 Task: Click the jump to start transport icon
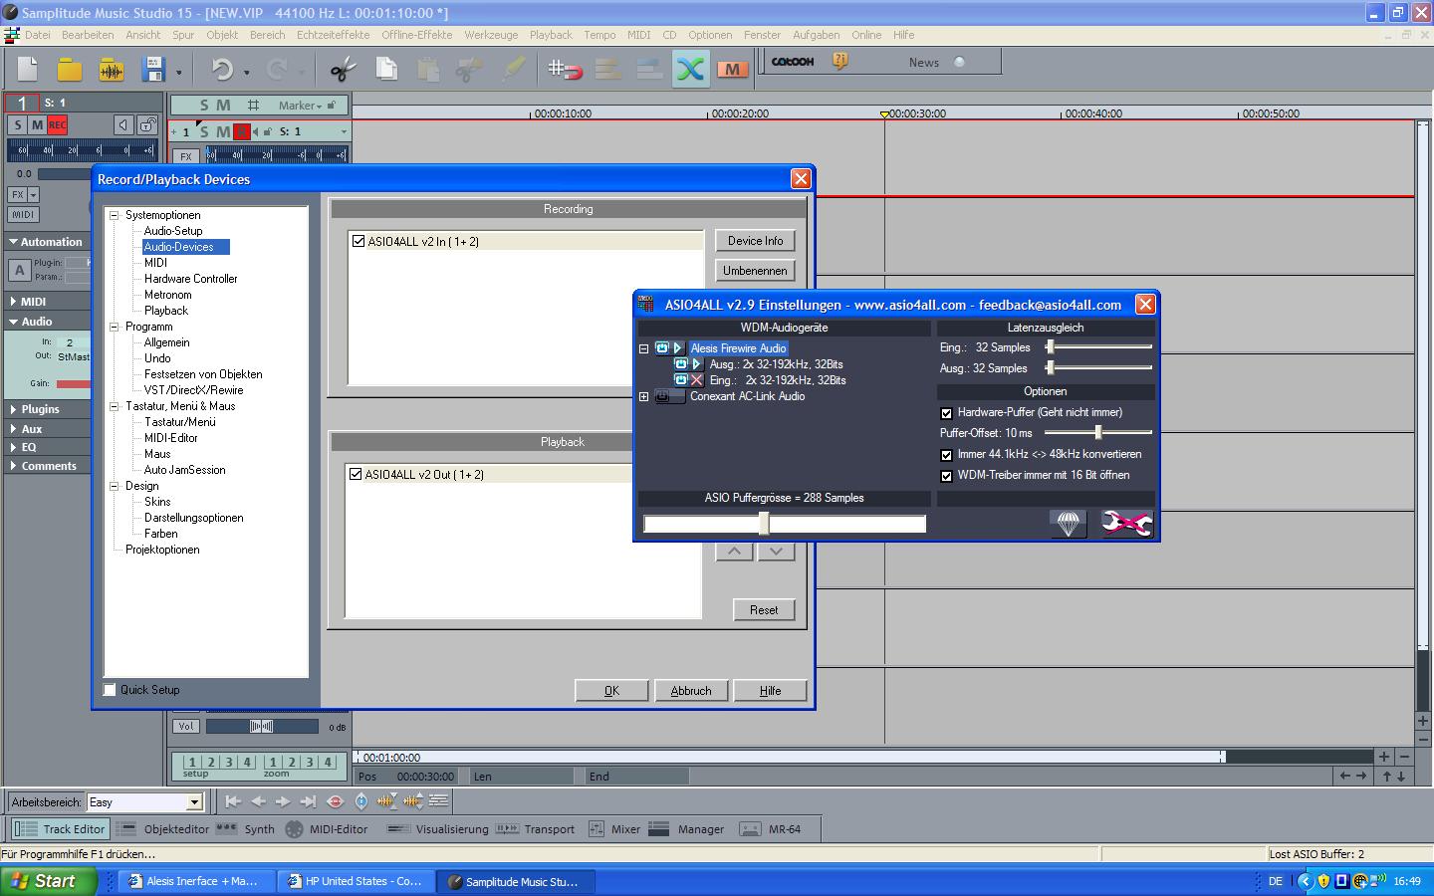(233, 801)
